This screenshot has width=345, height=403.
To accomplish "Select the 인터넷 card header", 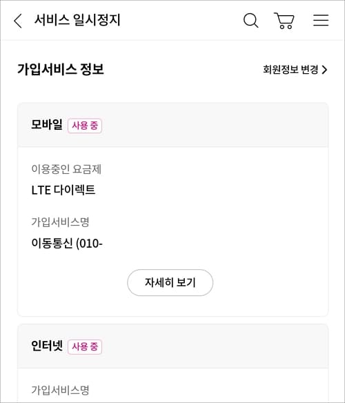I will [172, 346].
